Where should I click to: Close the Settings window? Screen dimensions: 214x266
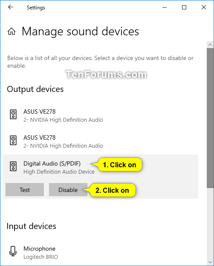pyautogui.click(x=204, y=7)
